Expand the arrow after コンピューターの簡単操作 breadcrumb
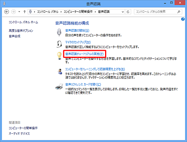 tap(95, 12)
